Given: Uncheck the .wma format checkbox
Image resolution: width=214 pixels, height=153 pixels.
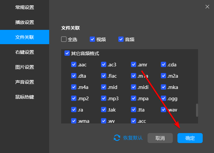Looking at the screenshot, I should click(74, 121).
